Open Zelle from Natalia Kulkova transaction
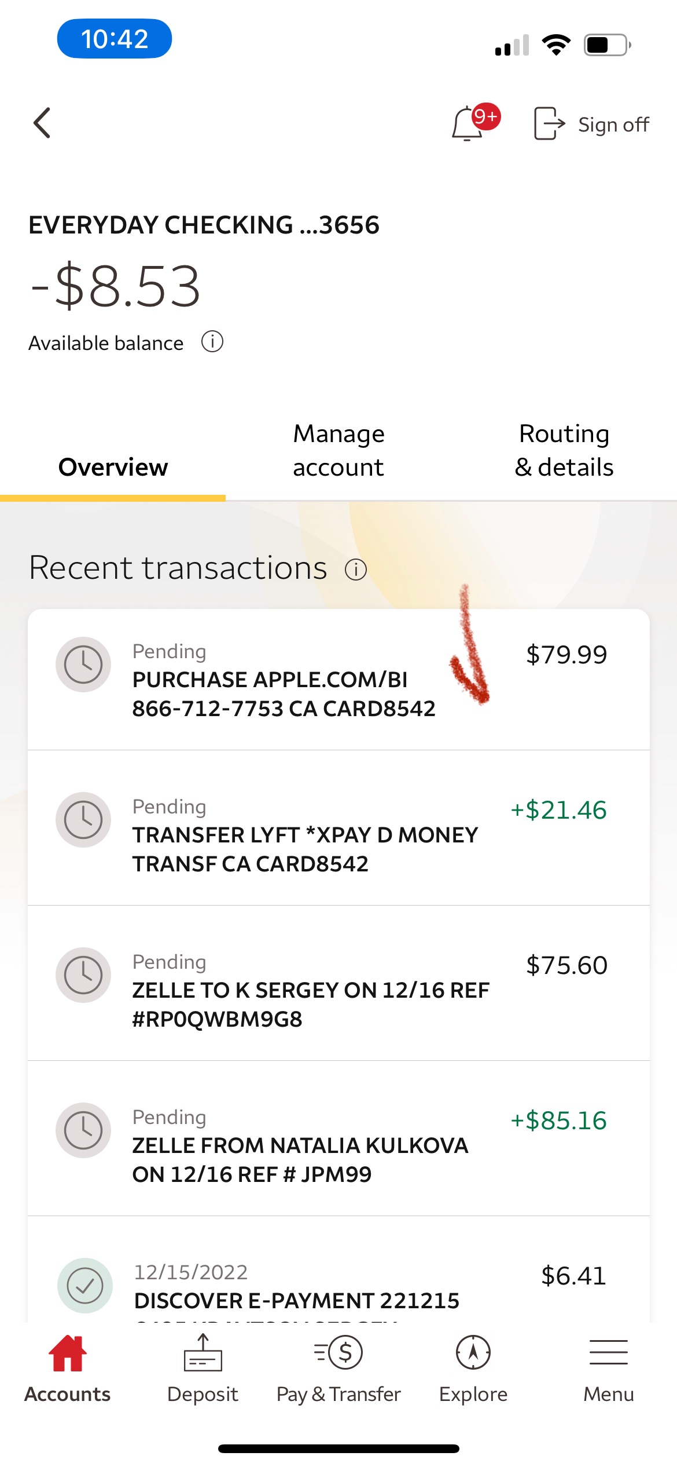 pos(339,1138)
